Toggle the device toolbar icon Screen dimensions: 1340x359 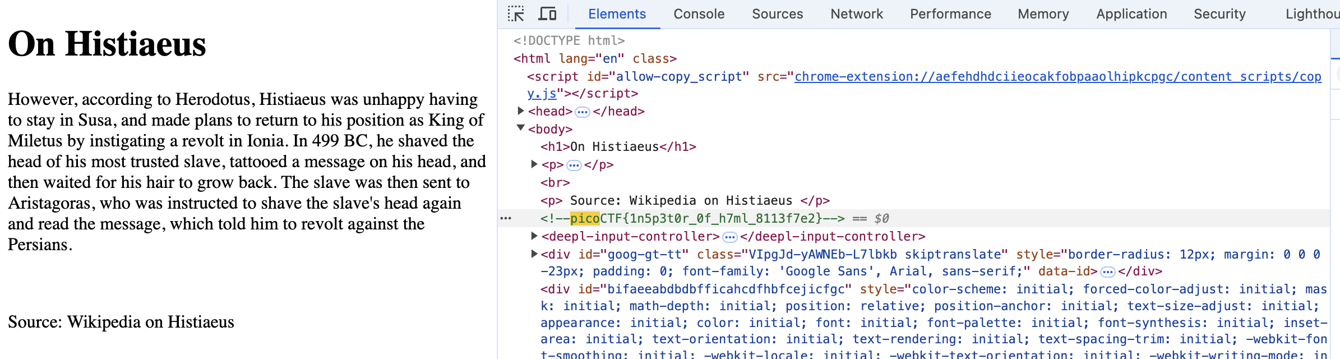tap(547, 13)
